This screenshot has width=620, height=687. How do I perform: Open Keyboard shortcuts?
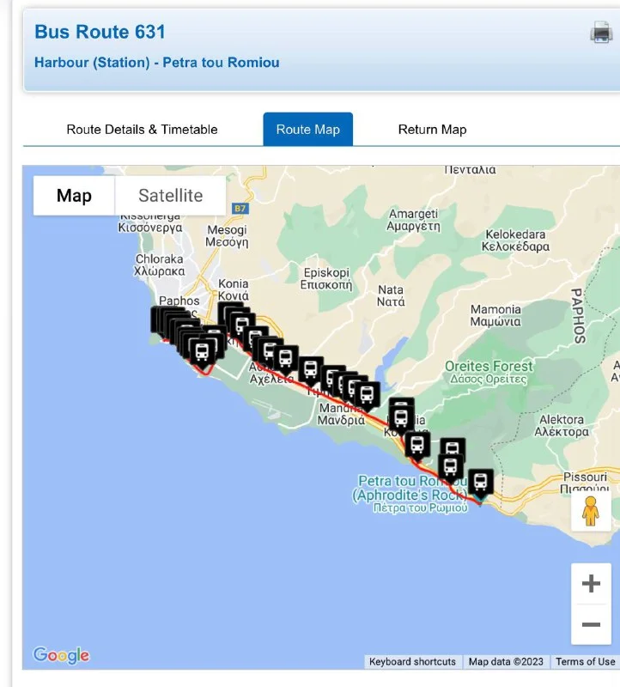pyautogui.click(x=412, y=661)
